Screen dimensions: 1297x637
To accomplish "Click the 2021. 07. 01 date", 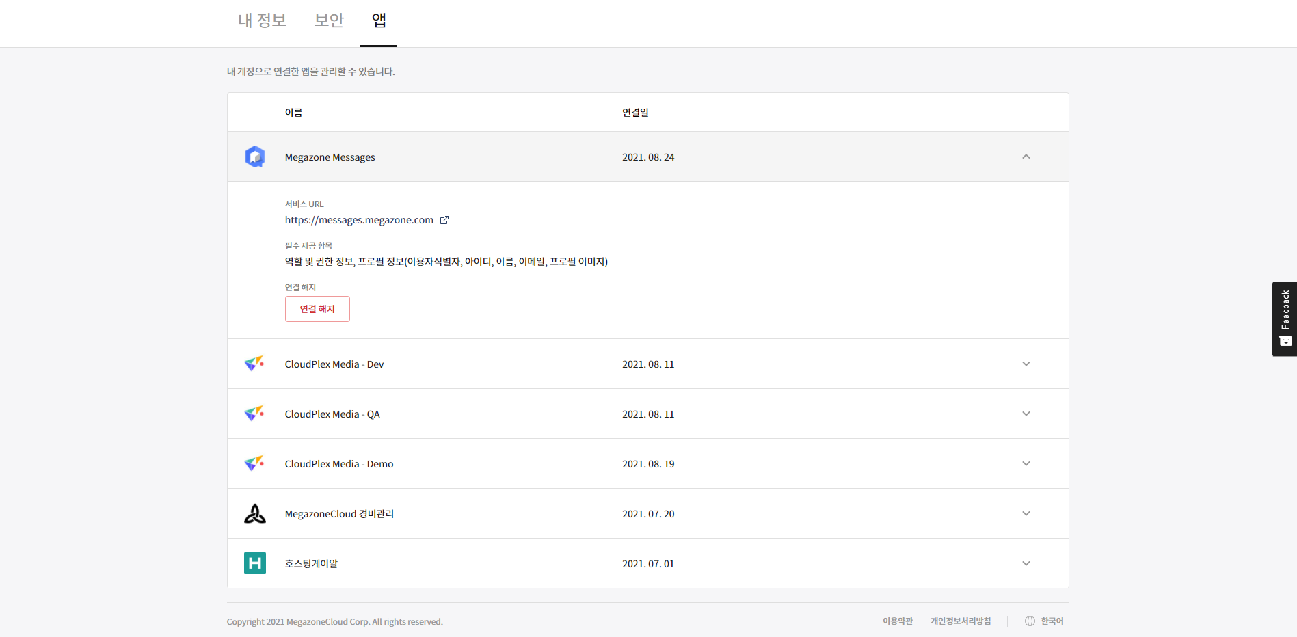I will [648, 564].
